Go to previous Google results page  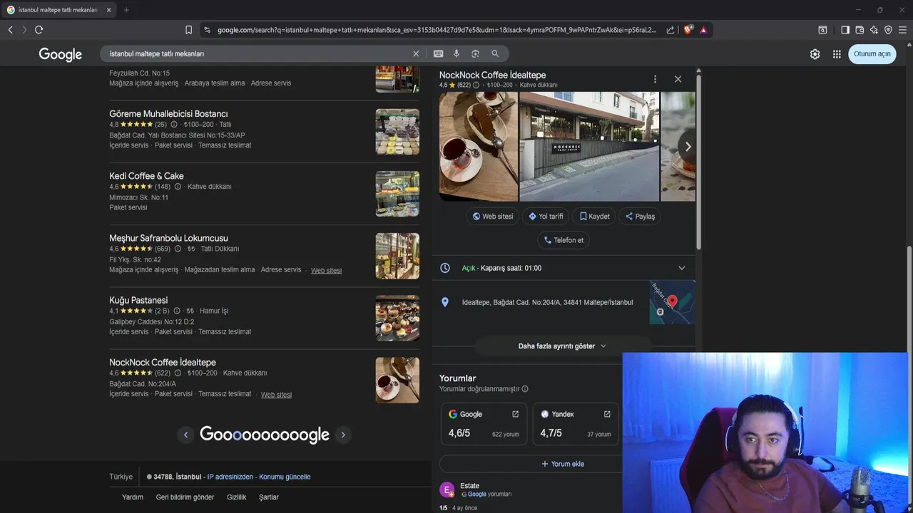[x=186, y=435]
